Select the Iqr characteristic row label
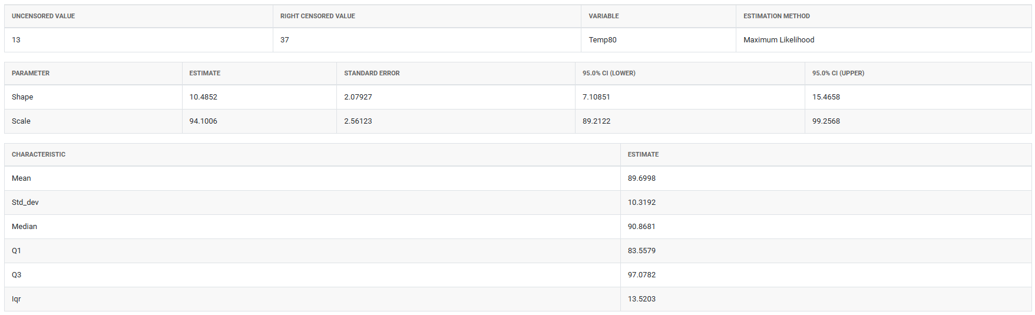 pos(16,299)
